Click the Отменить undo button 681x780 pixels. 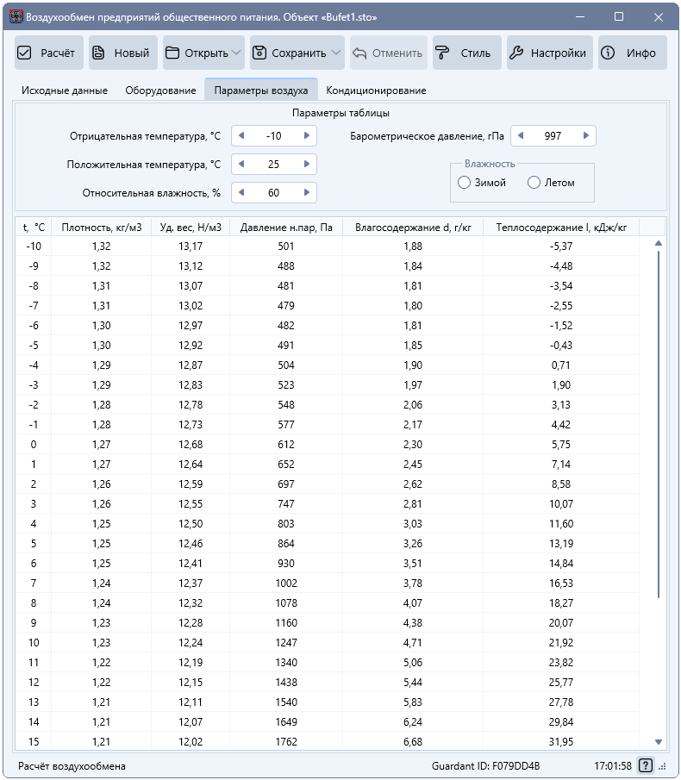tap(388, 53)
